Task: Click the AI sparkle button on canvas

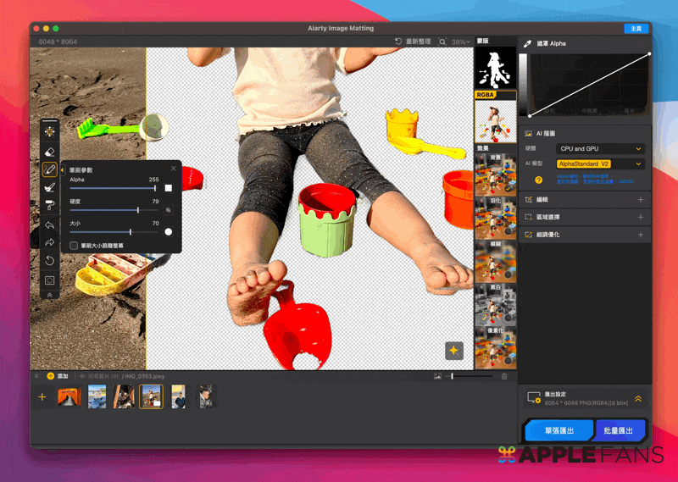Action: [x=453, y=351]
